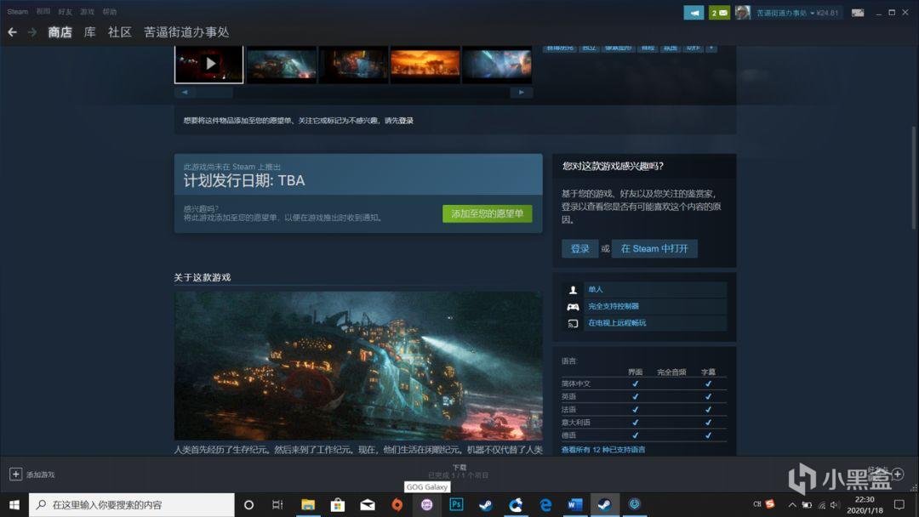Open the 单人 feature link
The width and height of the screenshot is (919, 517).
[596, 289]
